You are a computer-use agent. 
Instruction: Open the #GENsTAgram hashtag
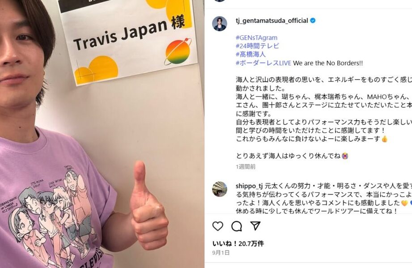click(256, 38)
